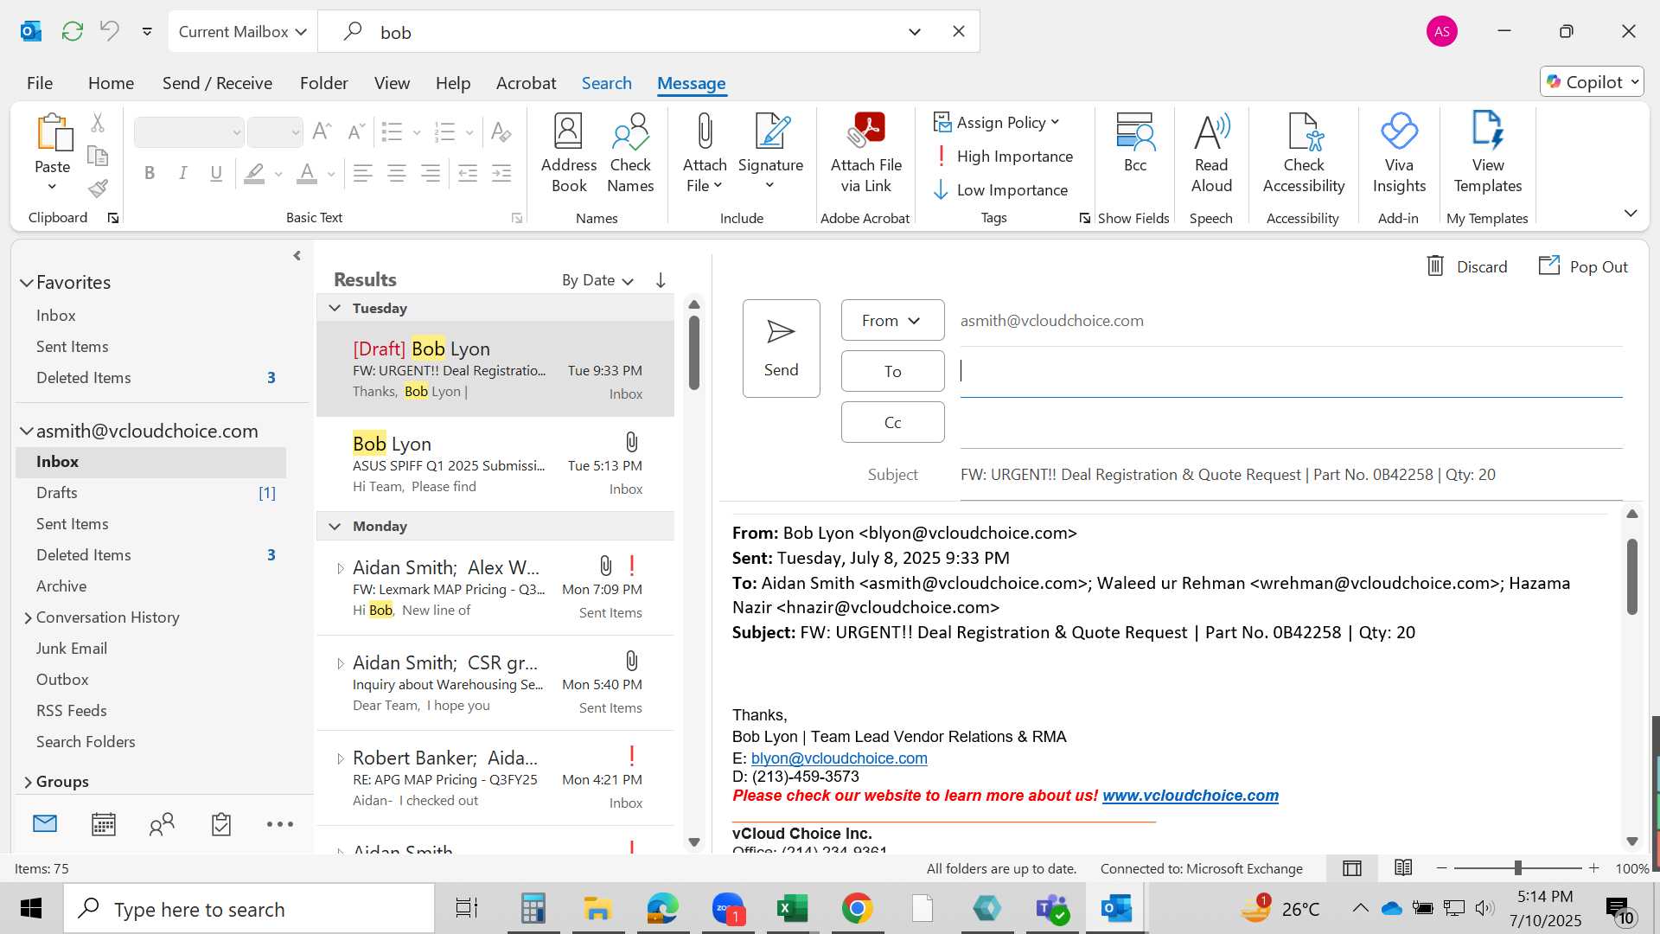Click text highlight color button
The height and width of the screenshot is (934, 1660).
point(254,173)
